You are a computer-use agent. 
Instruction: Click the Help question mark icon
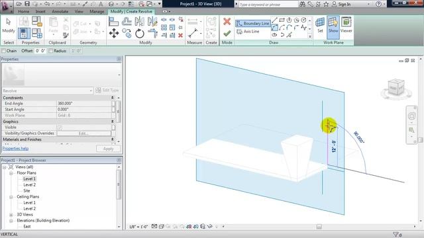(x=378, y=4)
